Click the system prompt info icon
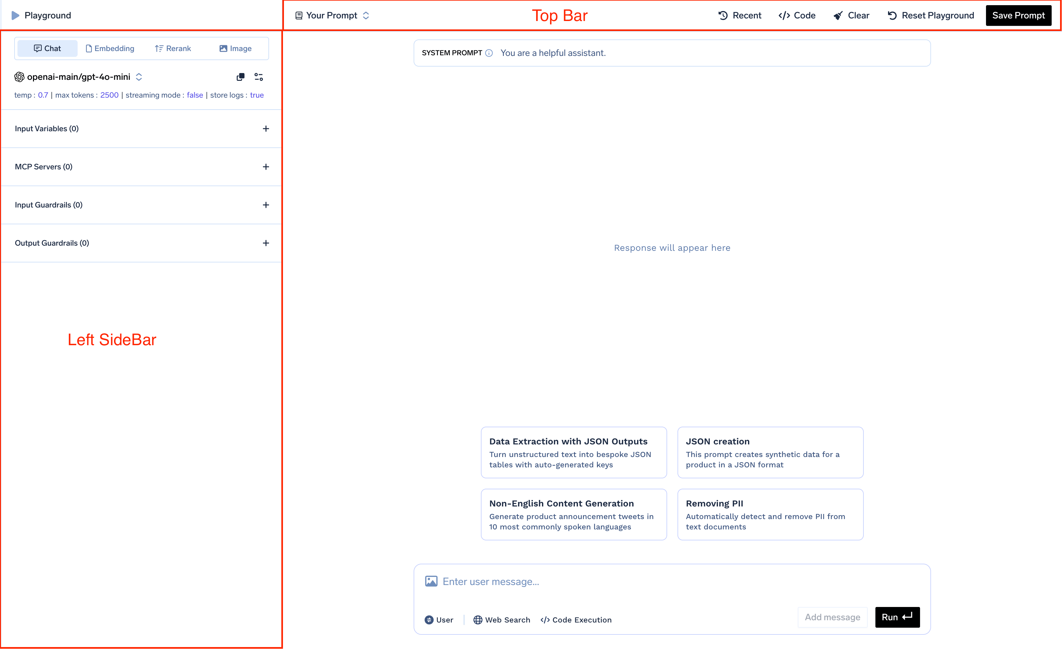Screen dimensions: 1062x649 click(489, 53)
